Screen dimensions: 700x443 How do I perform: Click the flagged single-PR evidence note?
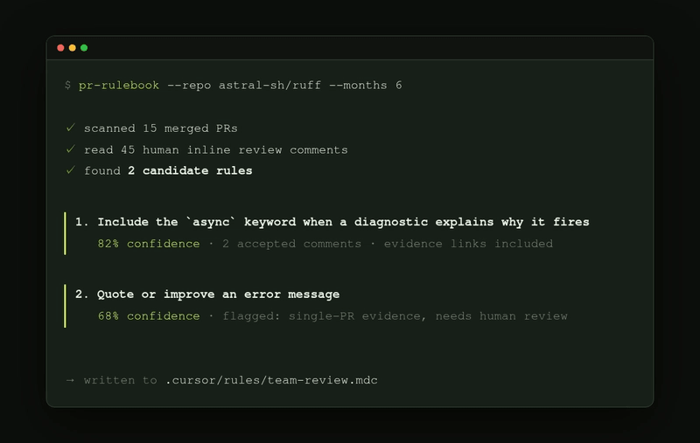395,316
